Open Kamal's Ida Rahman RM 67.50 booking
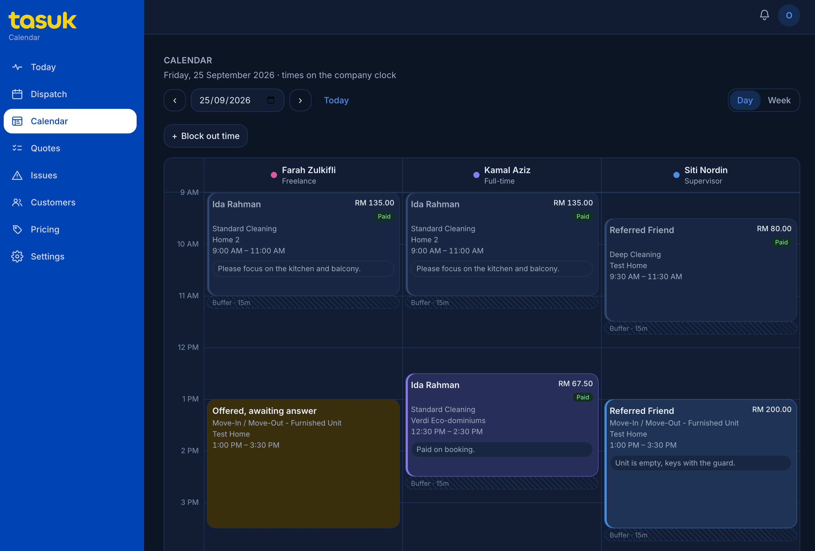 click(501, 425)
